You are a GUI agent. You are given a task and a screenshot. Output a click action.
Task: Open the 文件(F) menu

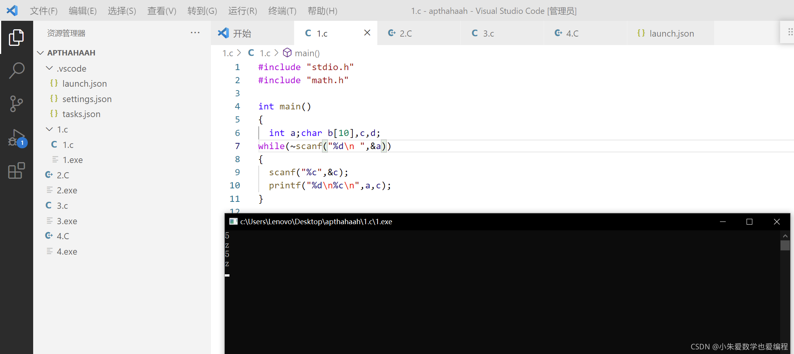click(x=44, y=11)
